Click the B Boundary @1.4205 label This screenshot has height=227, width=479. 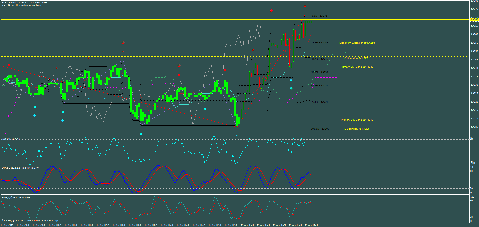(357, 129)
